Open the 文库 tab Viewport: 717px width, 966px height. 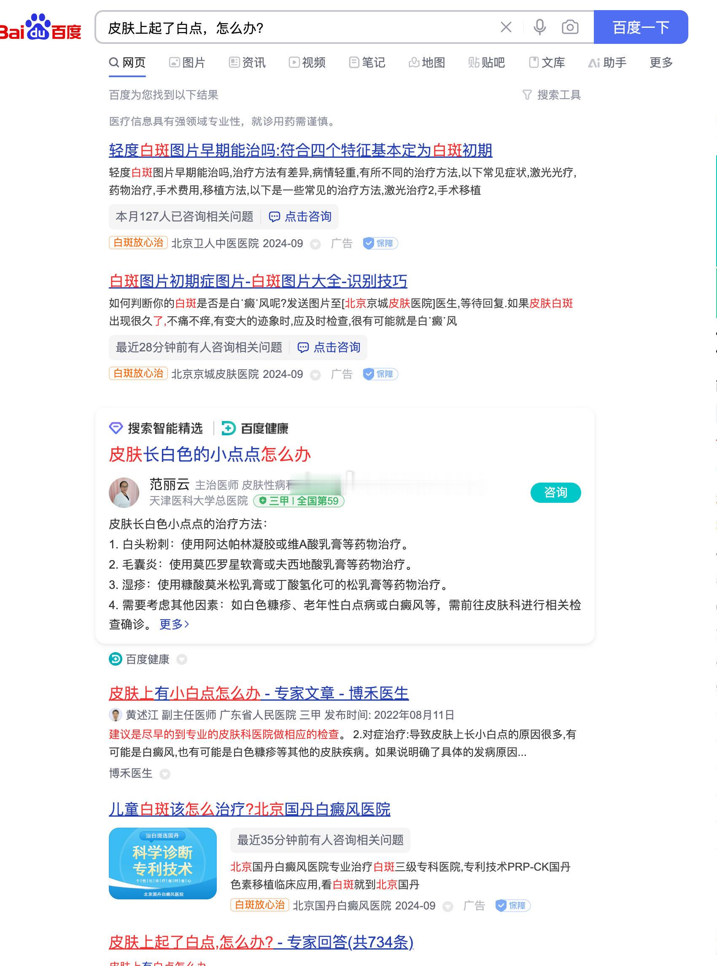[x=547, y=63]
